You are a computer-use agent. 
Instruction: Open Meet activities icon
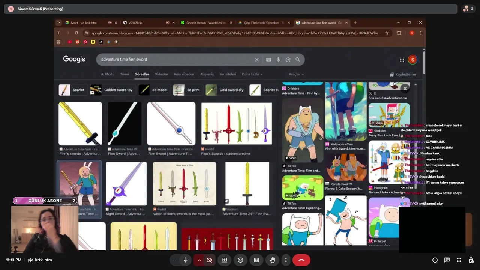(x=459, y=260)
